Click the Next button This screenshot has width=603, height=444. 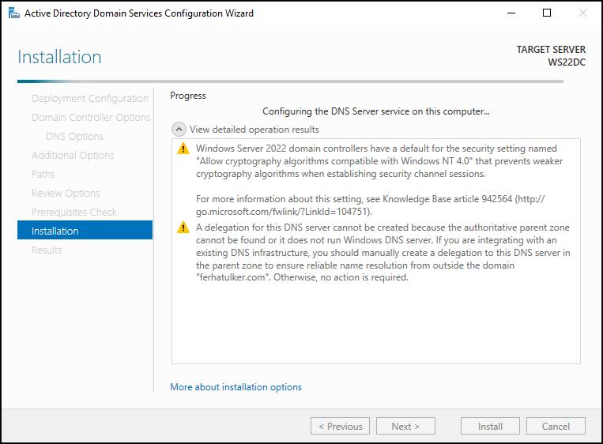point(405,426)
